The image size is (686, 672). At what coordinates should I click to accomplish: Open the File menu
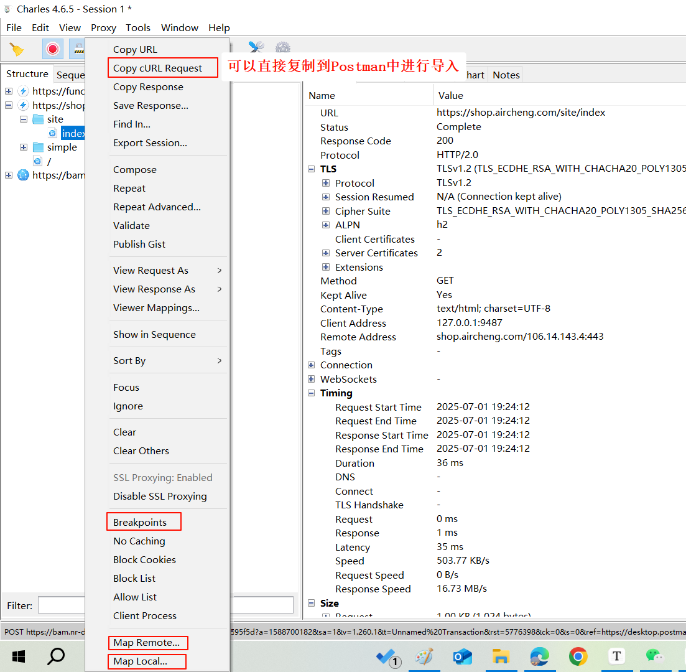[14, 28]
